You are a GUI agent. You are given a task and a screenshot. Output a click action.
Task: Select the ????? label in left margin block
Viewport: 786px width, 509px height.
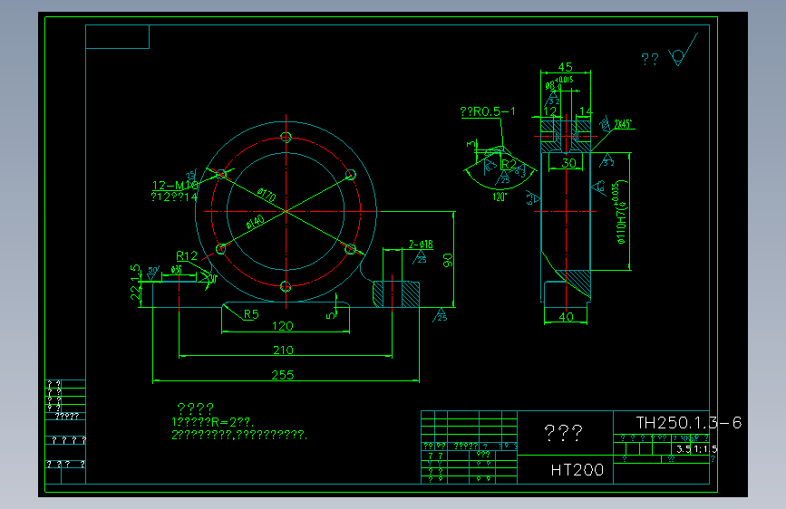pyautogui.click(x=67, y=417)
